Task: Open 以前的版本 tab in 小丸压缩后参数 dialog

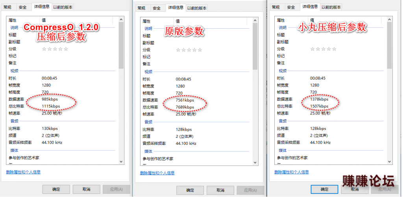Action: (331, 7)
